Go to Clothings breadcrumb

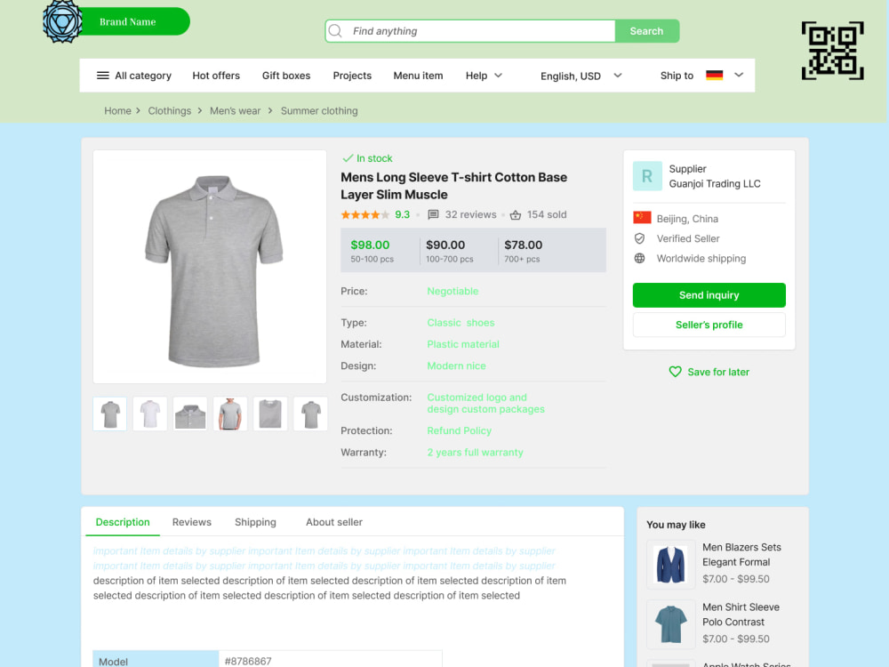click(170, 110)
